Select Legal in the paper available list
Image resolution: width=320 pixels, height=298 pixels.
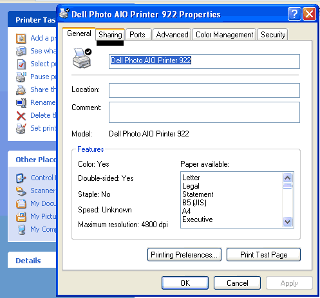point(191,186)
